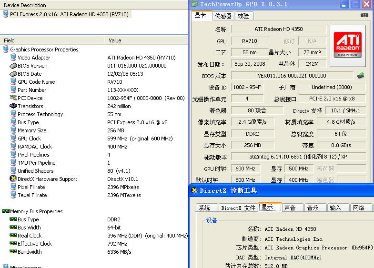
Task: Click the Process Technology row icon
Action: (x=13, y=114)
